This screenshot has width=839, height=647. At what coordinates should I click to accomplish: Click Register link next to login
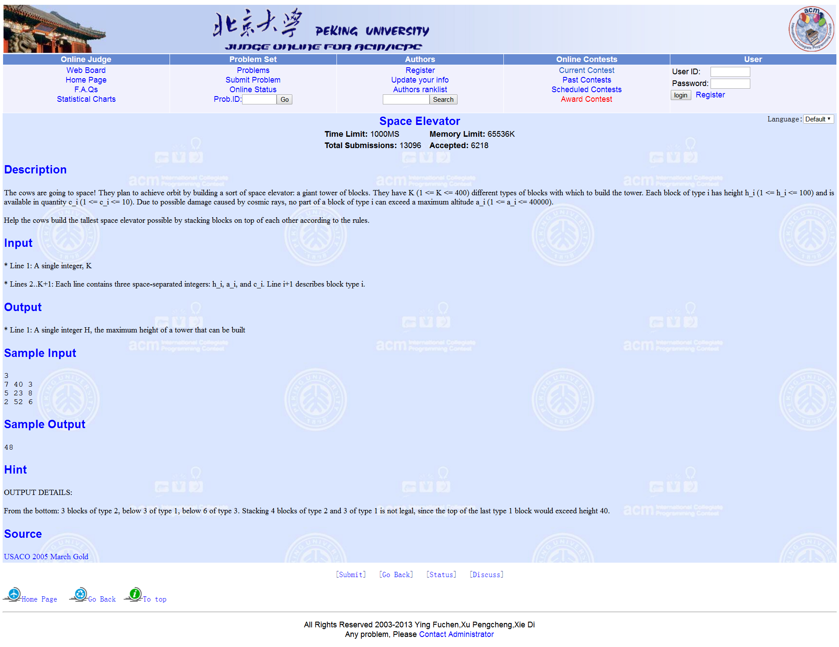coord(710,95)
